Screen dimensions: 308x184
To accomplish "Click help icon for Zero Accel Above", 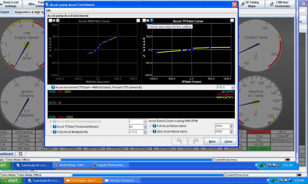I will click(x=154, y=131).
